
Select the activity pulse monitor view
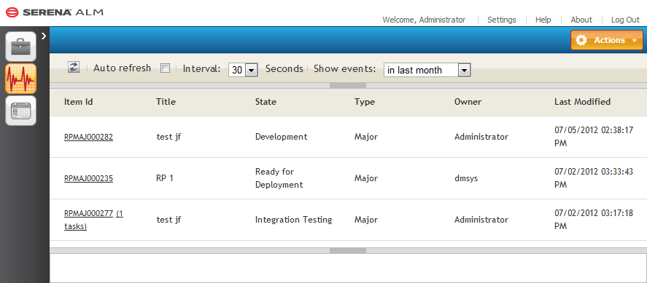pyautogui.click(x=20, y=79)
